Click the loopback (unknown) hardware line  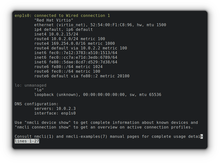[98, 95]
